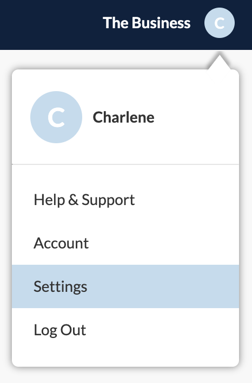Click the white area right of Charlene

coord(195,117)
